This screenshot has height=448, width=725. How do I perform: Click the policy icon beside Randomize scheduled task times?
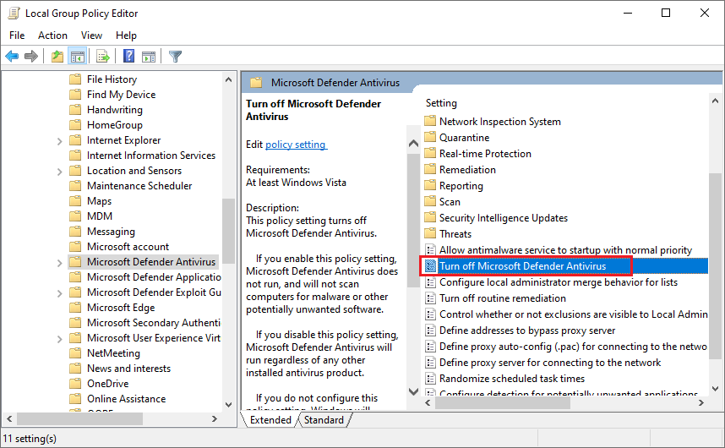pyautogui.click(x=430, y=379)
